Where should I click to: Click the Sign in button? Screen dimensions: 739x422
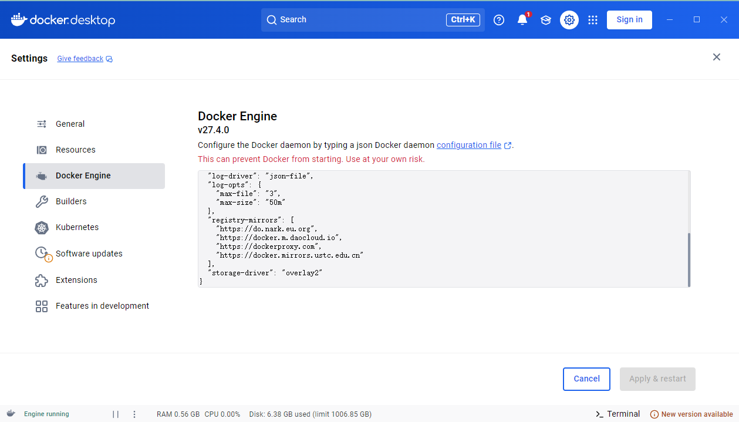coord(629,19)
